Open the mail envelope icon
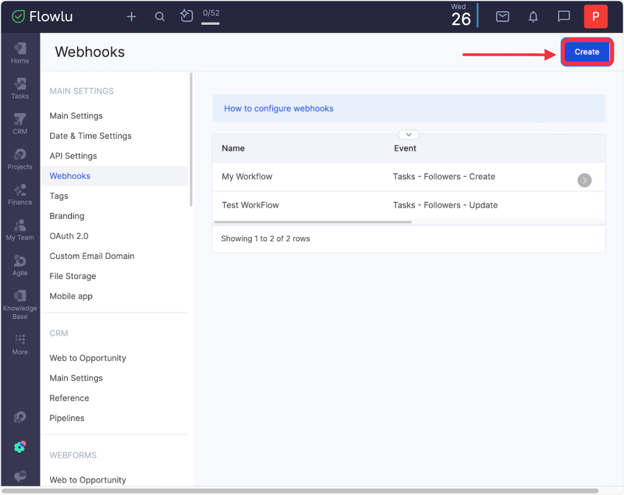Viewport: 624px width, 495px height. click(x=502, y=17)
